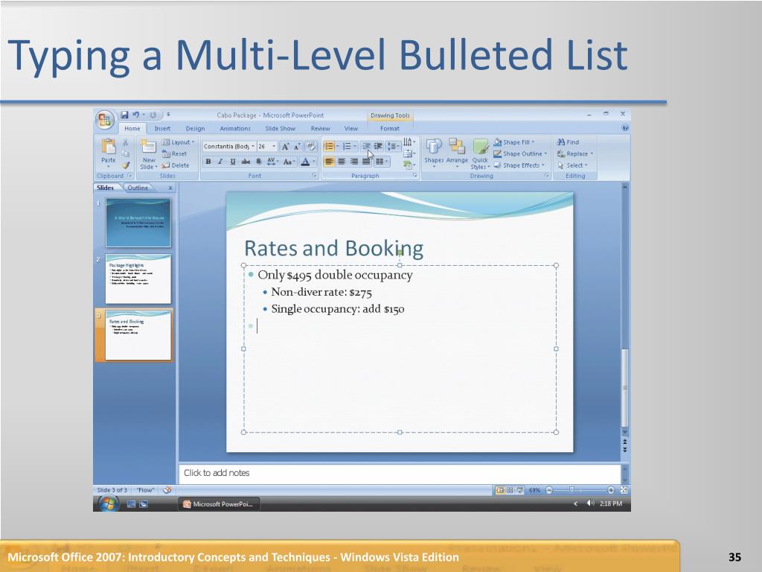Viewport: 762px width, 572px height.
Task: Toggle bulleted list button
Action: pyautogui.click(x=329, y=146)
